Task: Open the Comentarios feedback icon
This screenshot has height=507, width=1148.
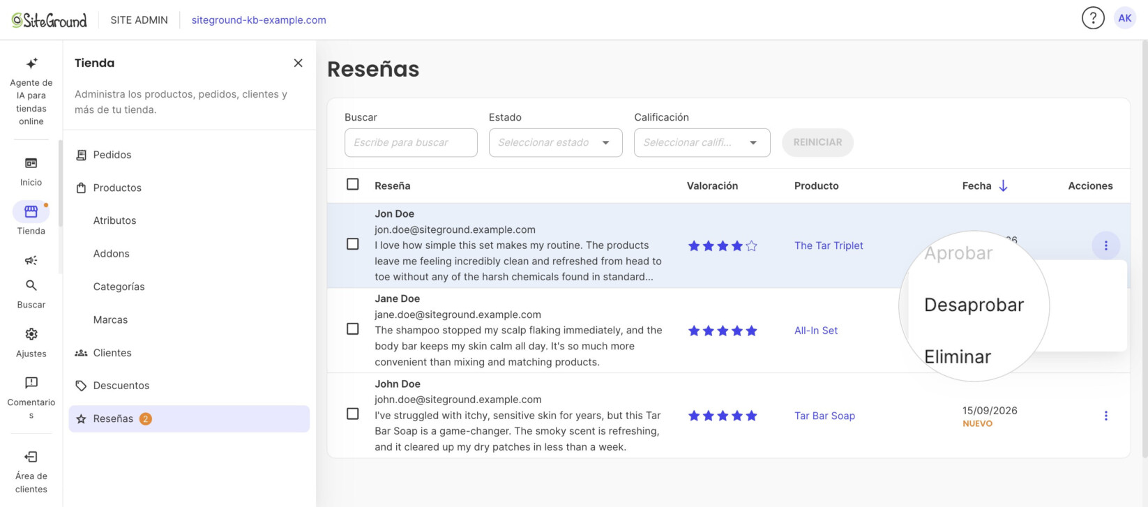Action: [x=31, y=383]
